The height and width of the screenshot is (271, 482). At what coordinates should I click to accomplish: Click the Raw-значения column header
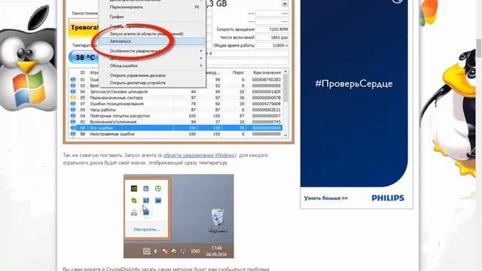coord(267,73)
